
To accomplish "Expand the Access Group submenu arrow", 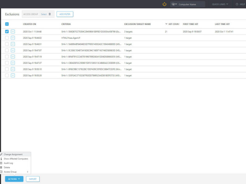I will pyautogui.click(x=28, y=172).
